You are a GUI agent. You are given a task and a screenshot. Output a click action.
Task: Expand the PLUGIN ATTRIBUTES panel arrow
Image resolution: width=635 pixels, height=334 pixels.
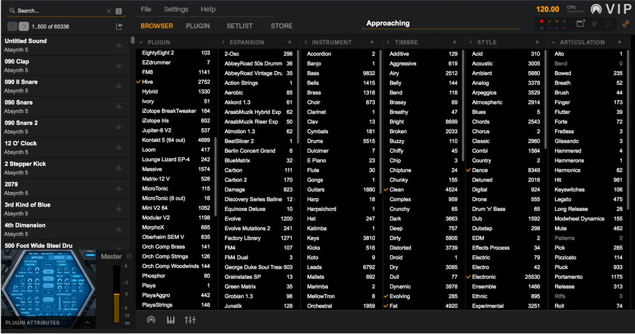point(87,323)
